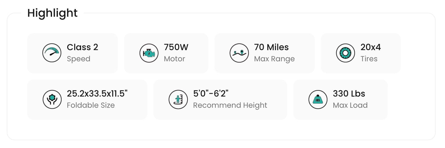This screenshot has width=445, height=148.
Task: Click the Foldable Size label
Action: pyautogui.click(x=91, y=105)
